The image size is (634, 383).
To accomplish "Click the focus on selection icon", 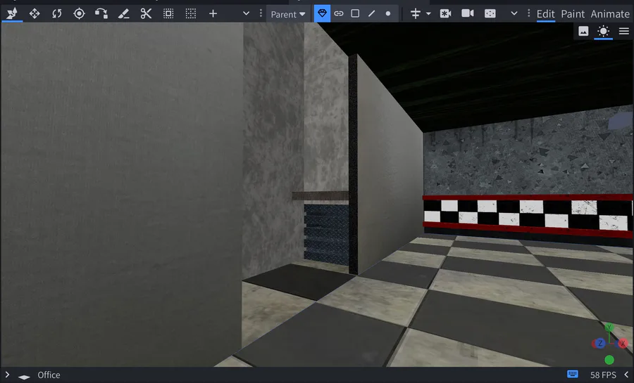I will tap(490, 14).
